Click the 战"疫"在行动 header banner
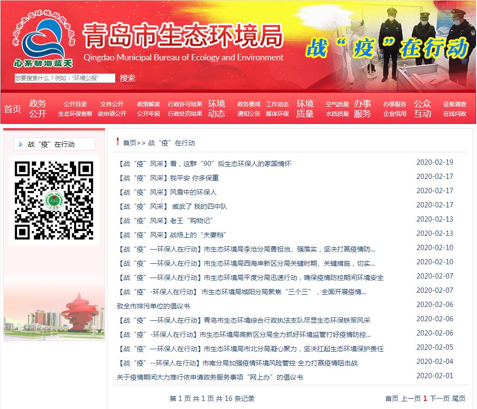This screenshot has width=477, height=409. tap(386, 47)
